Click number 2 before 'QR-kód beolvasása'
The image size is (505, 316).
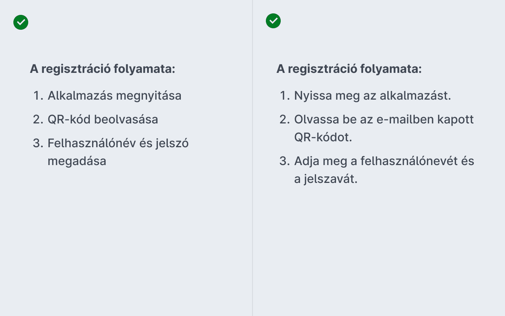pos(38,119)
